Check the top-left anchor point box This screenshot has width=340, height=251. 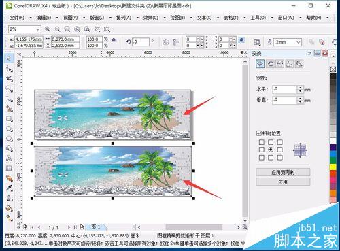[261, 142]
